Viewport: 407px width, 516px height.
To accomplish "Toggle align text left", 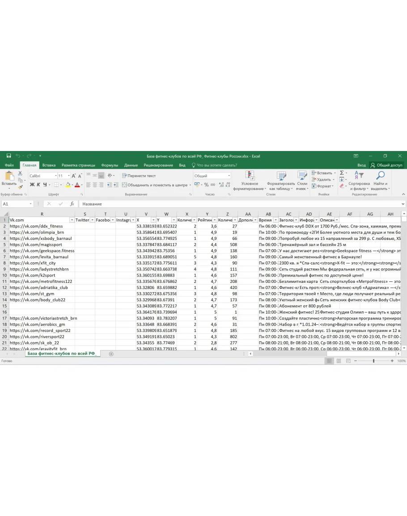I will pos(88,185).
